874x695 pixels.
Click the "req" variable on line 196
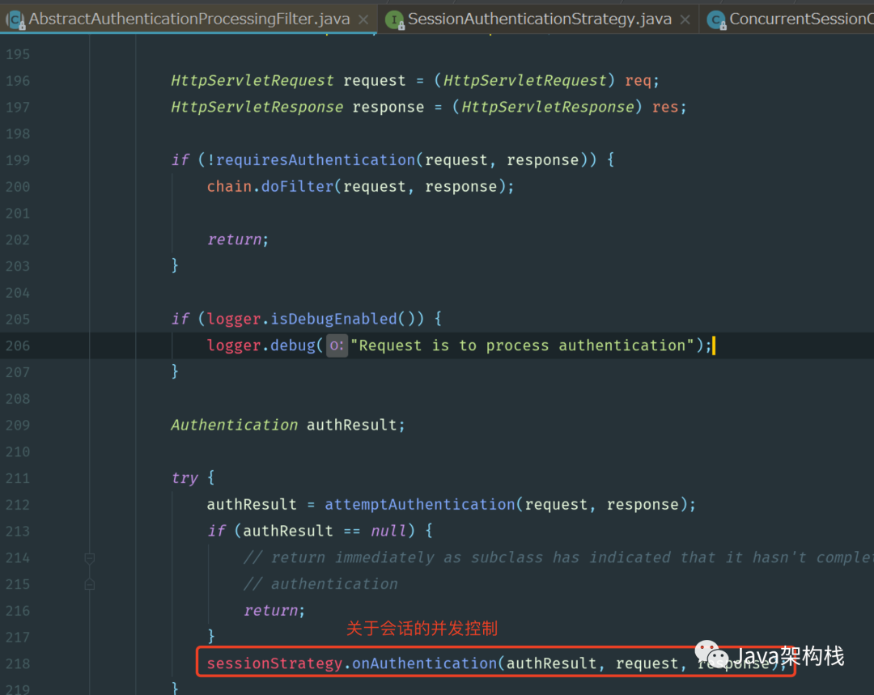click(x=638, y=80)
